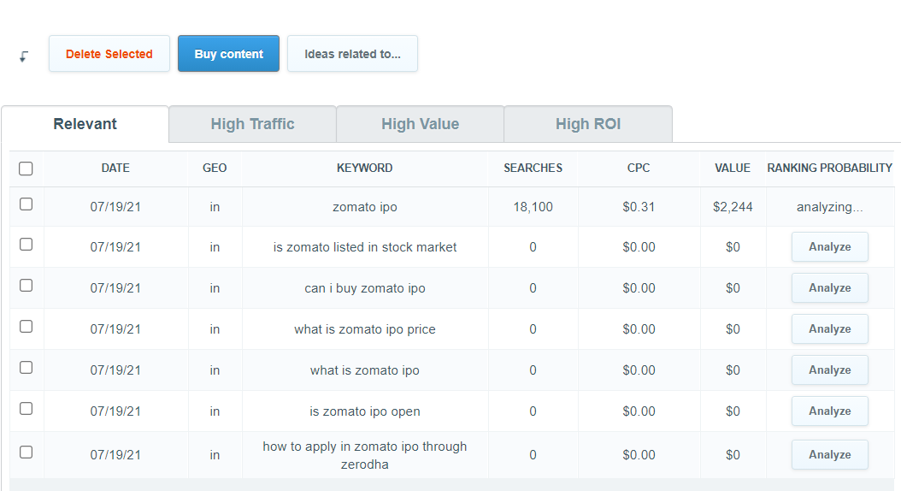Screen dimensions: 901x491
Task: Click Analyze for the zerodha keyword row
Action: pos(829,455)
